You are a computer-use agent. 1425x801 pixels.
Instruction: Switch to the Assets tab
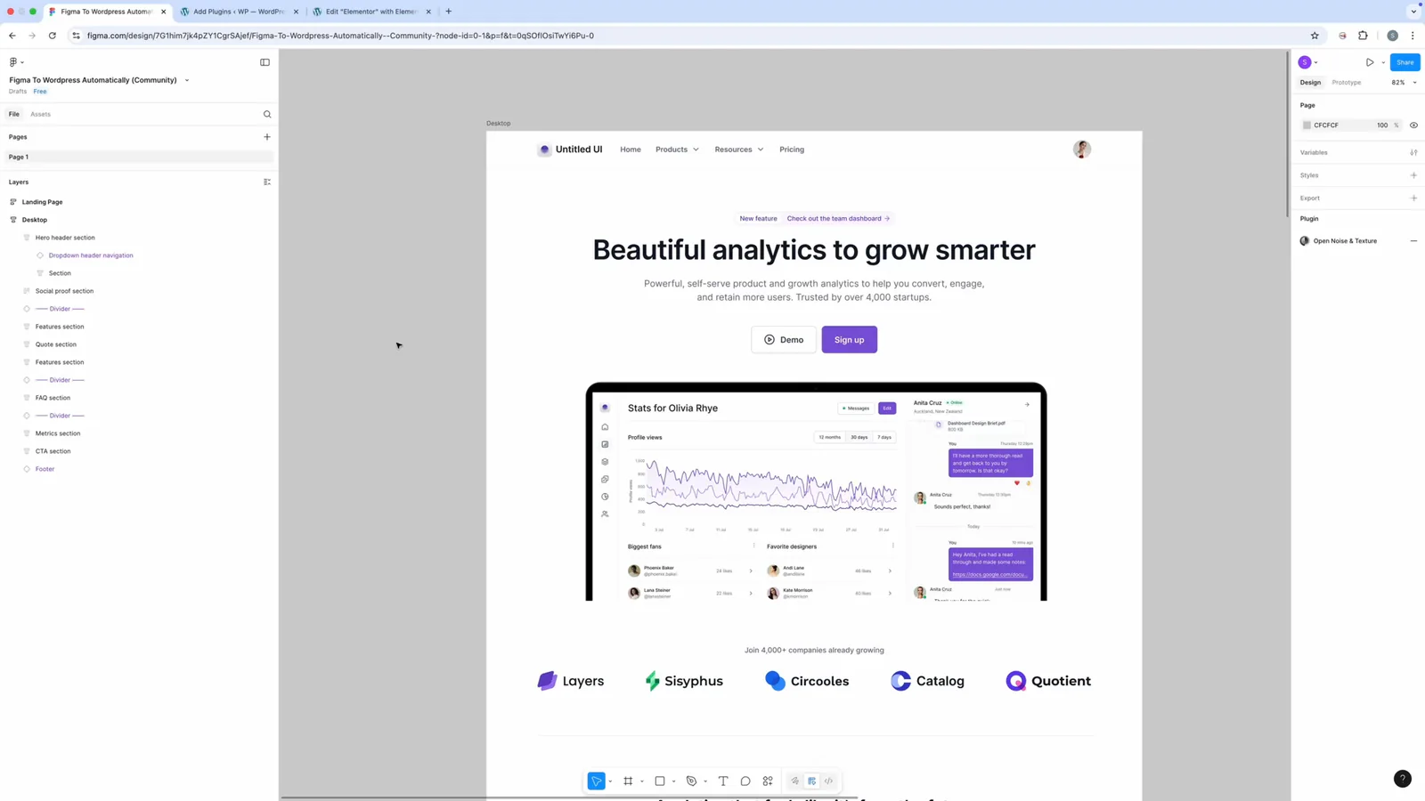(40, 114)
